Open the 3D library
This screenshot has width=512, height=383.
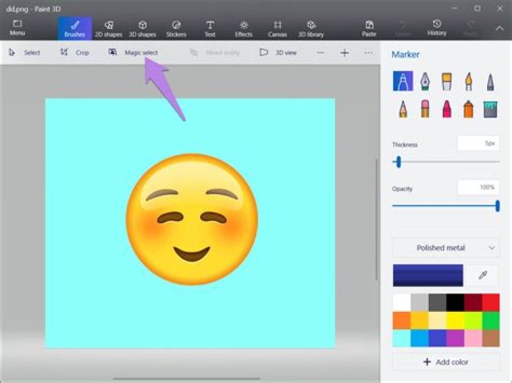[311, 28]
